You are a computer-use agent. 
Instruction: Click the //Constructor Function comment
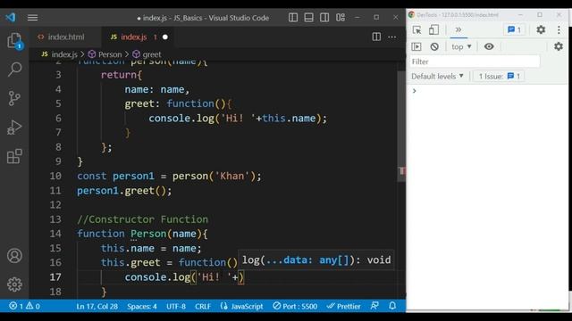tap(143, 219)
